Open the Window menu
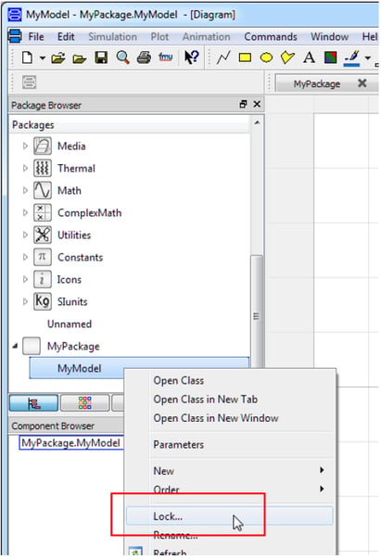381x559 pixels. (329, 37)
